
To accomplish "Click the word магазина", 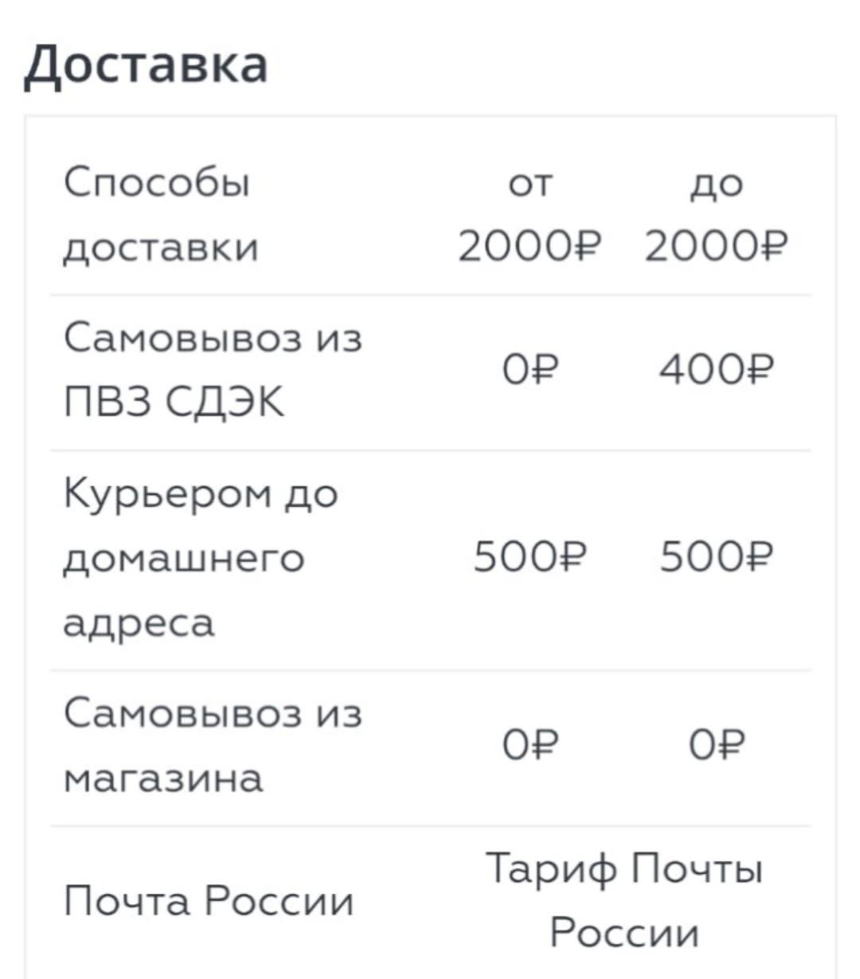I will click(x=163, y=778).
